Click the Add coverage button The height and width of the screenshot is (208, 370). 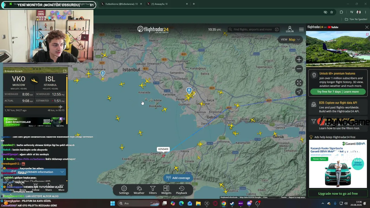[178, 178]
